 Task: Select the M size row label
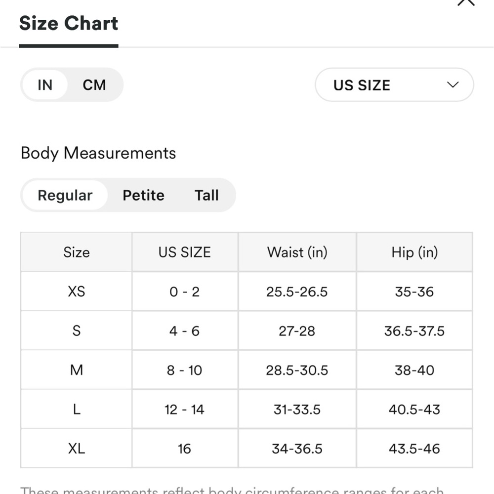click(x=77, y=370)
